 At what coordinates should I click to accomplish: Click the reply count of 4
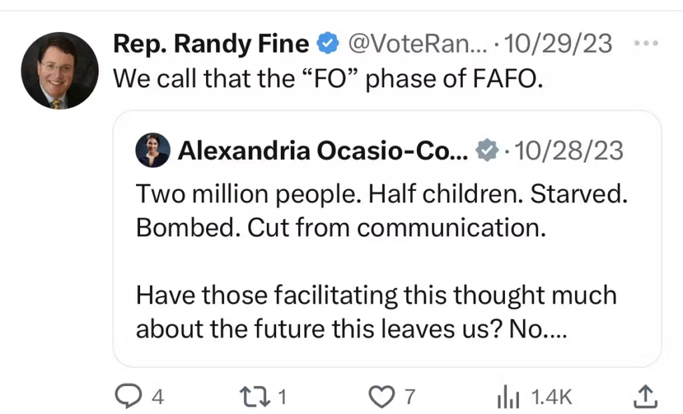pyautogui.click(x=157, y=397)
